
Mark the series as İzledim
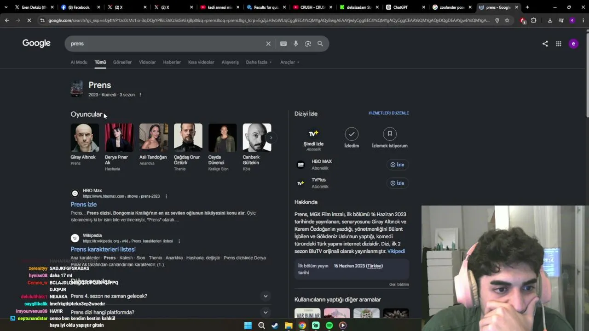[352, 137]
